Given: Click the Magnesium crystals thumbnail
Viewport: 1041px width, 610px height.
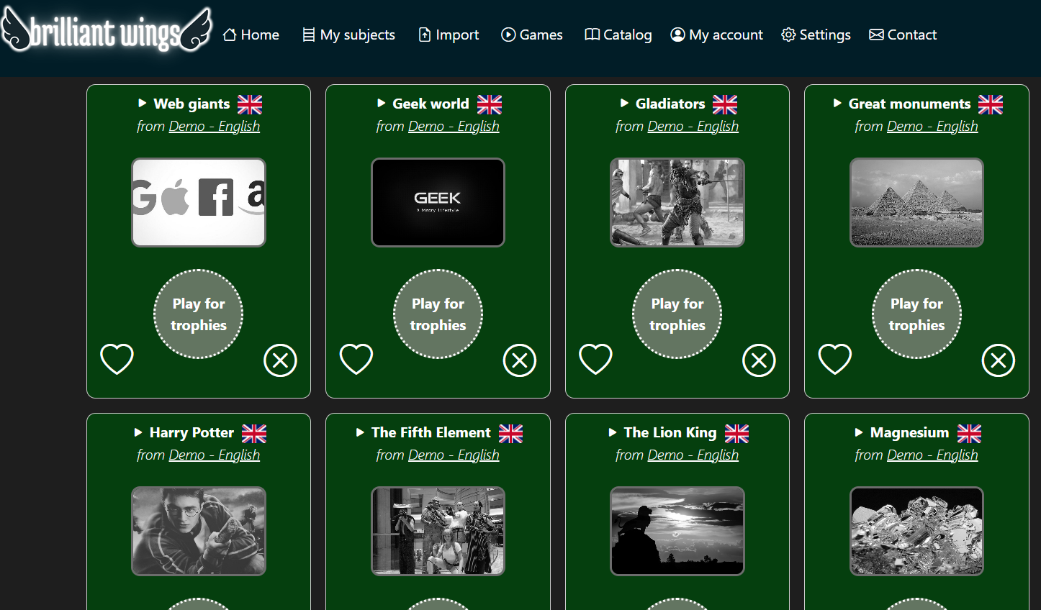Looking at the screenshot, I should coord(916,532).
